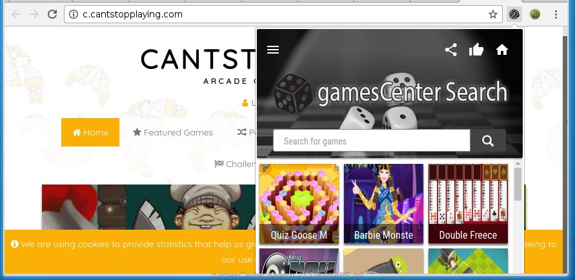
Task: Click the games list scrollbar thumb
Action: click(x=518, y=184)
